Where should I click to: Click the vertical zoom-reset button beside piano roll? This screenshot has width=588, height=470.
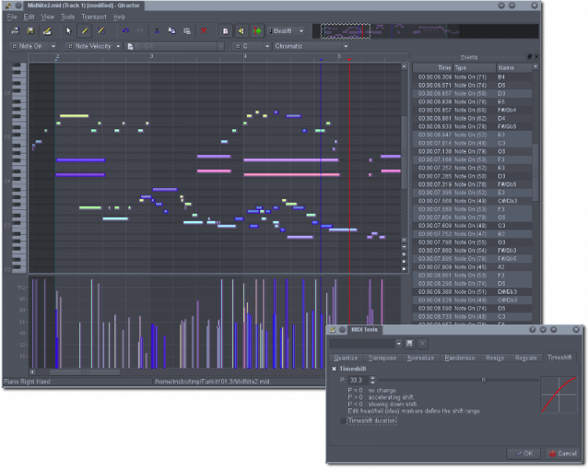pyautogui.click(x=405, y=269)
